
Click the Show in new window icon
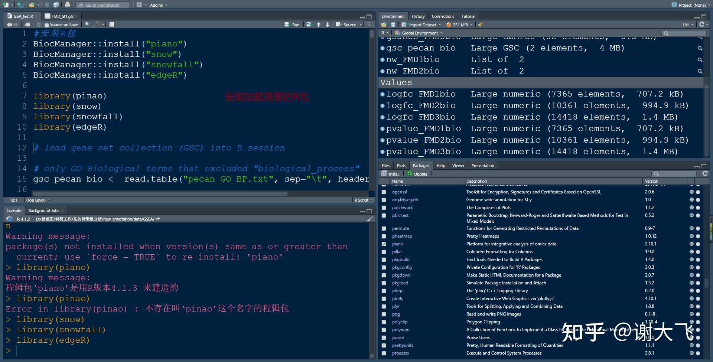pos(27,25)
